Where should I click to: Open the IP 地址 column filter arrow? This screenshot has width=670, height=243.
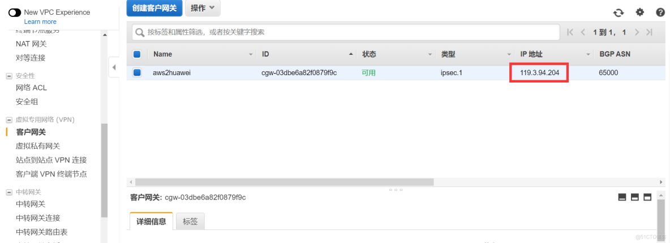click(x=589, y=55)
